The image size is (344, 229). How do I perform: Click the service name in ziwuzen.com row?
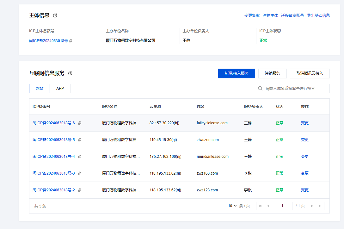(x=121, y=140)
